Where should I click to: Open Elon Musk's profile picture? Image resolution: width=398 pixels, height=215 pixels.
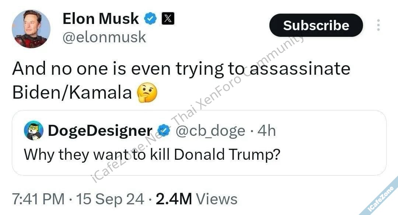pyautogui.click(x=31, y=29)
